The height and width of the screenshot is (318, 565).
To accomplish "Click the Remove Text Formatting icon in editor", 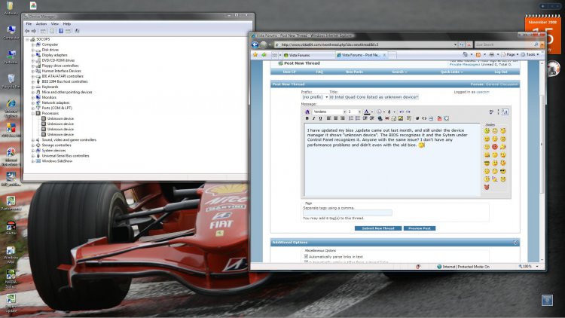I will (x=307, y=112).
